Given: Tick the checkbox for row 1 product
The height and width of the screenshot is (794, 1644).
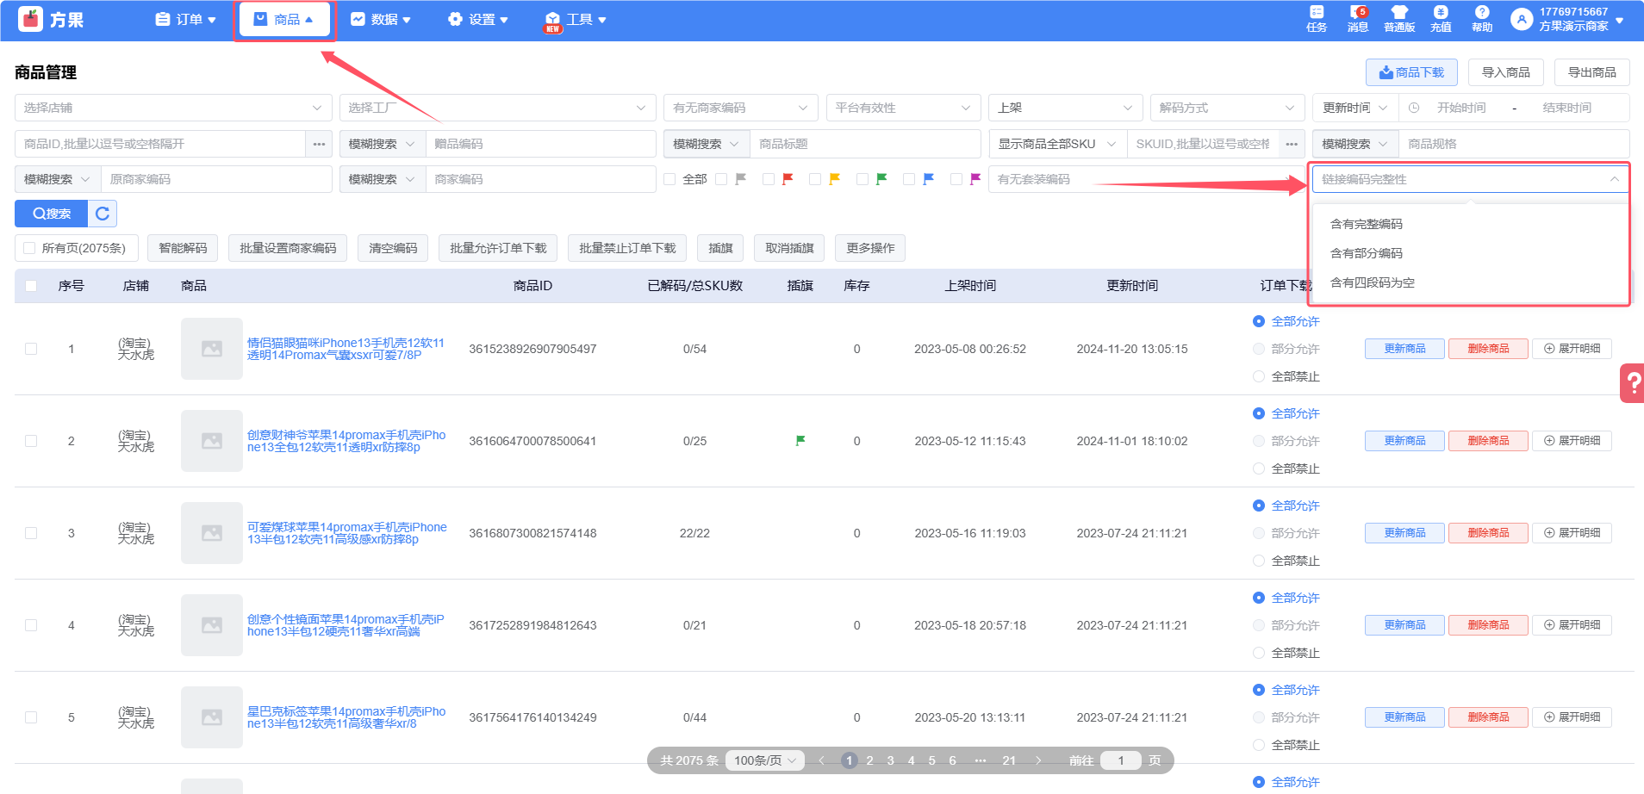Looking at the screenshot, I should [x=31, y=349].
